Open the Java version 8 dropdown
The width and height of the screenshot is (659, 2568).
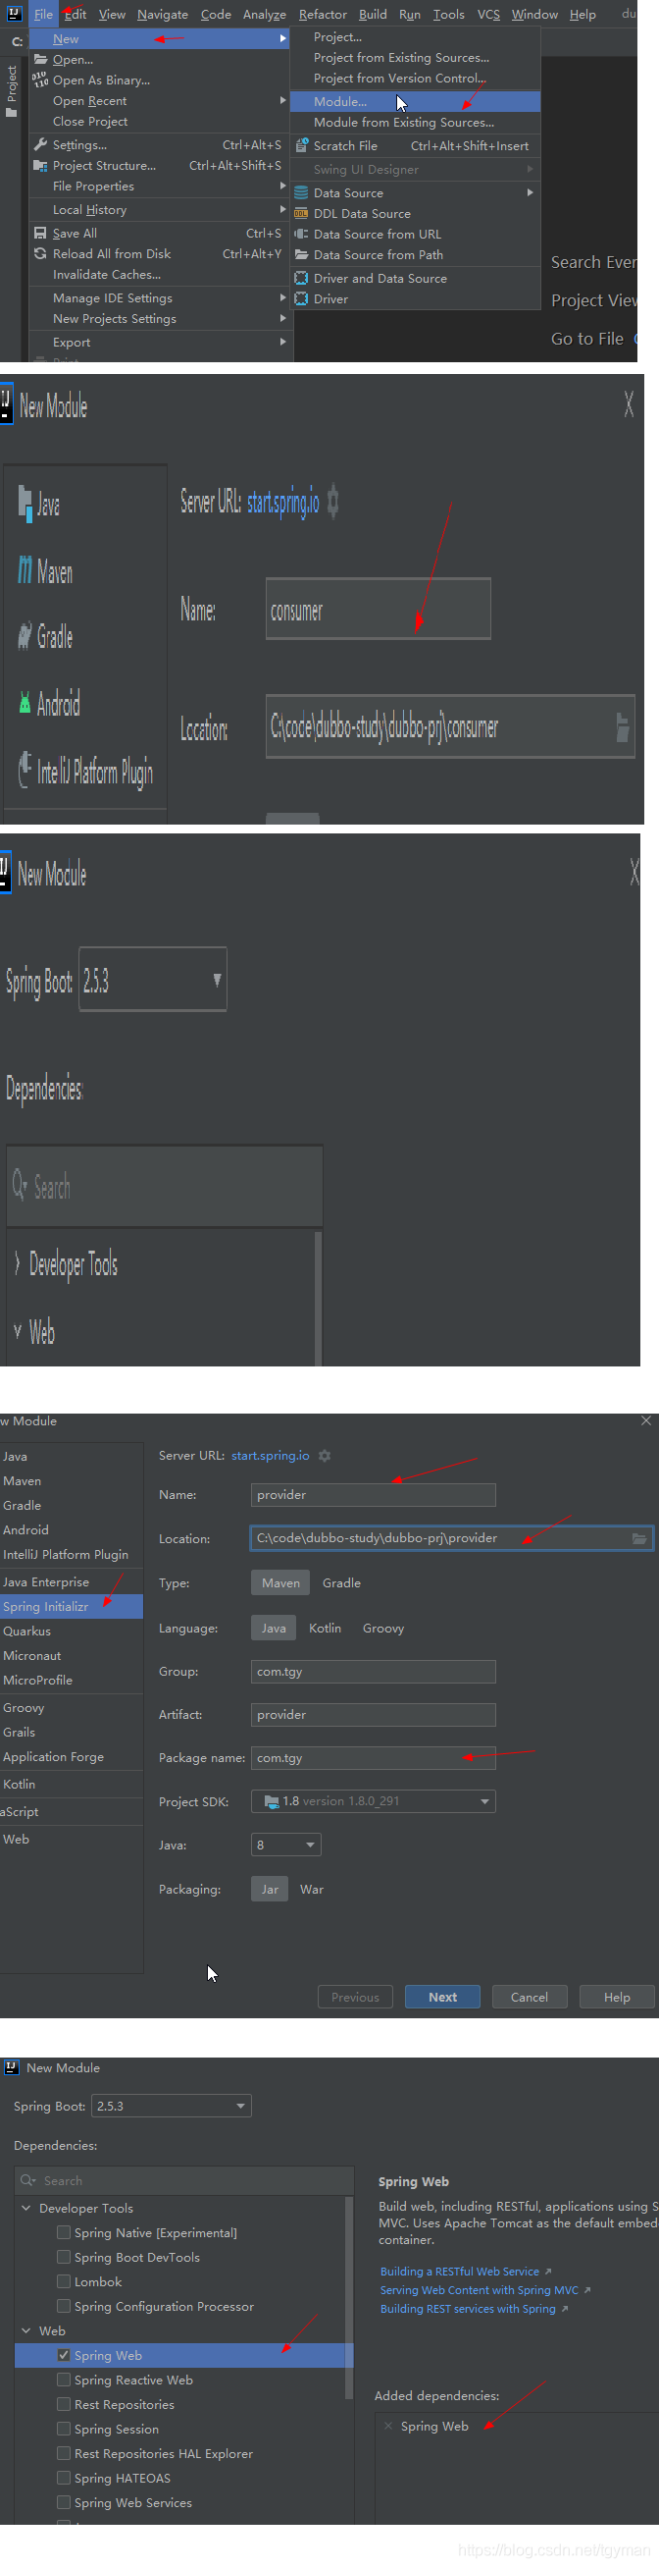pos(310,1846)
